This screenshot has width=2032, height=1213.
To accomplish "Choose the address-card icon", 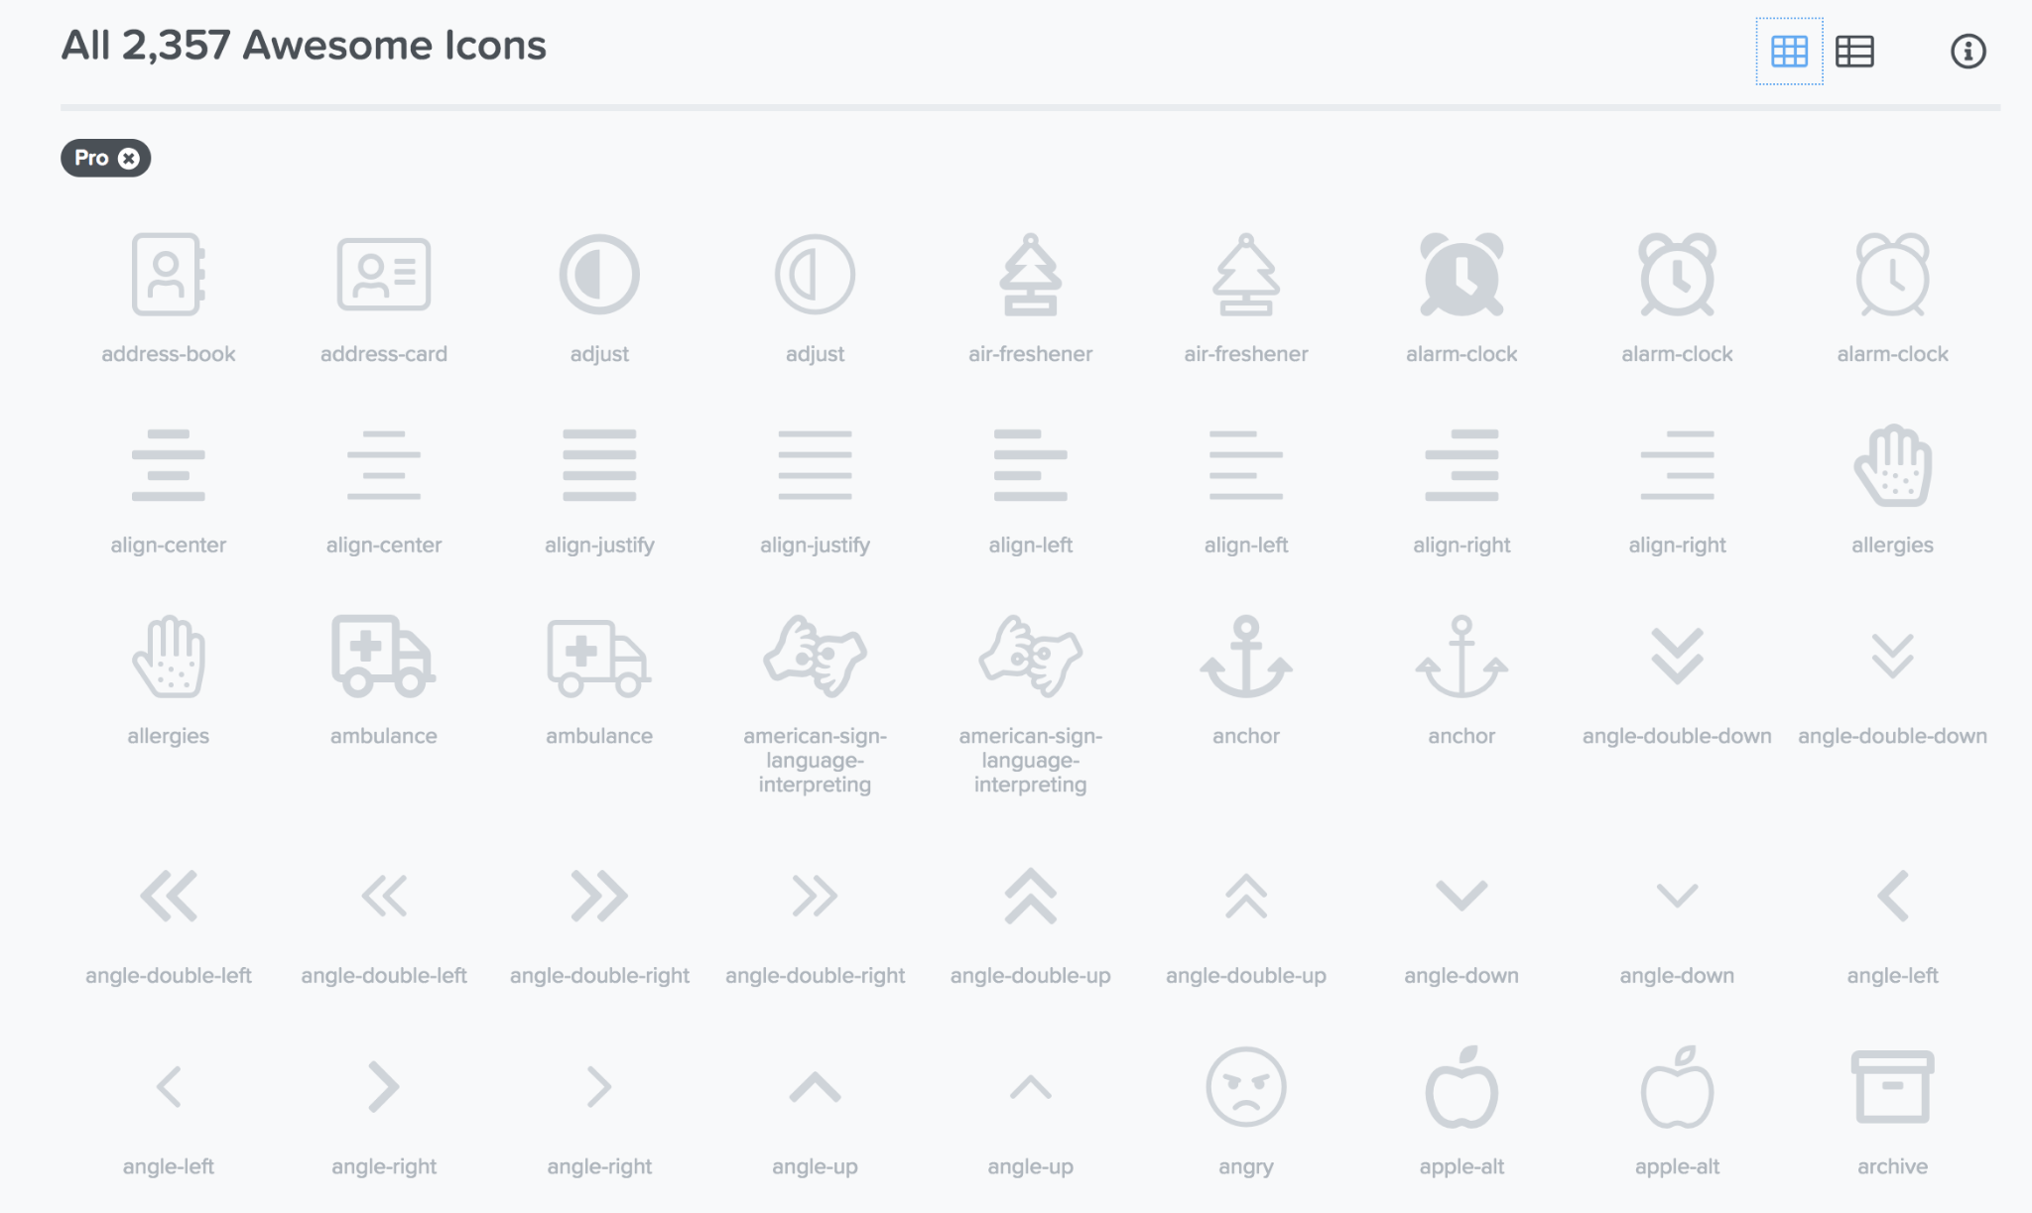I will tap(383, 275).
